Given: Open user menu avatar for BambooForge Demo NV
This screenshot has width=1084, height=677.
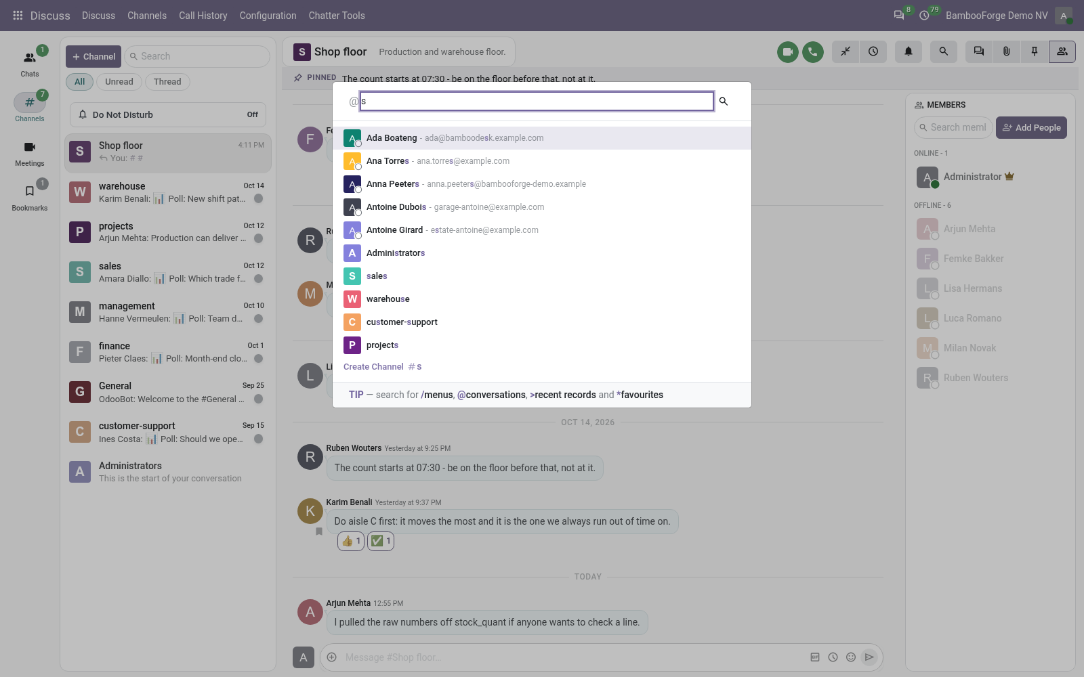Looking at the screenshot, I should (1064, 16).
